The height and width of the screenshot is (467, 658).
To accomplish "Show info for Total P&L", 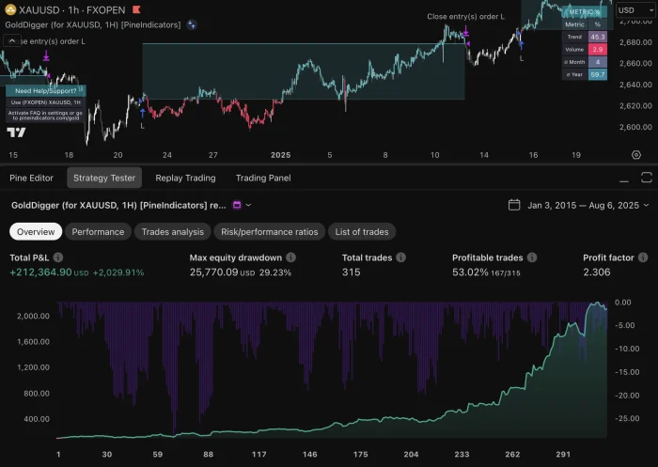I will tap(58, 257).
